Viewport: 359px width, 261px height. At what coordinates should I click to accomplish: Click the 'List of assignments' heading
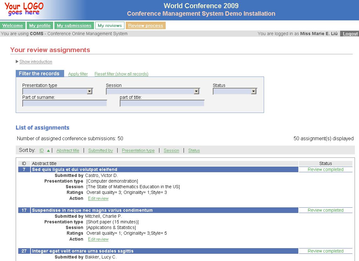coord(42,128)
